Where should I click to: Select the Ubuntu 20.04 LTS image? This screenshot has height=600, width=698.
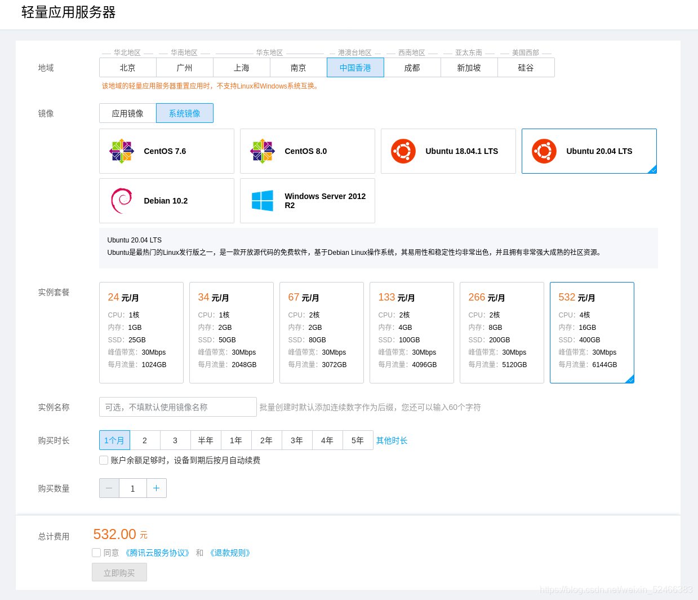click(589, 151)
